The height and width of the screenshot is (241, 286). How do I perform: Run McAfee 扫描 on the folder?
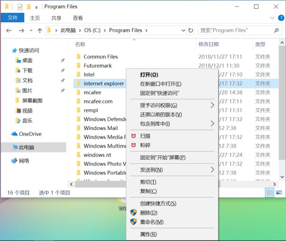click(172, 136)
